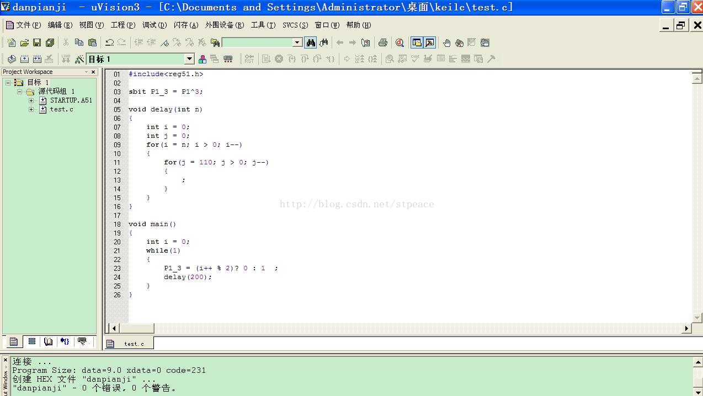
Task: Open Find in Files with the search icon
Action: point(215,42)
